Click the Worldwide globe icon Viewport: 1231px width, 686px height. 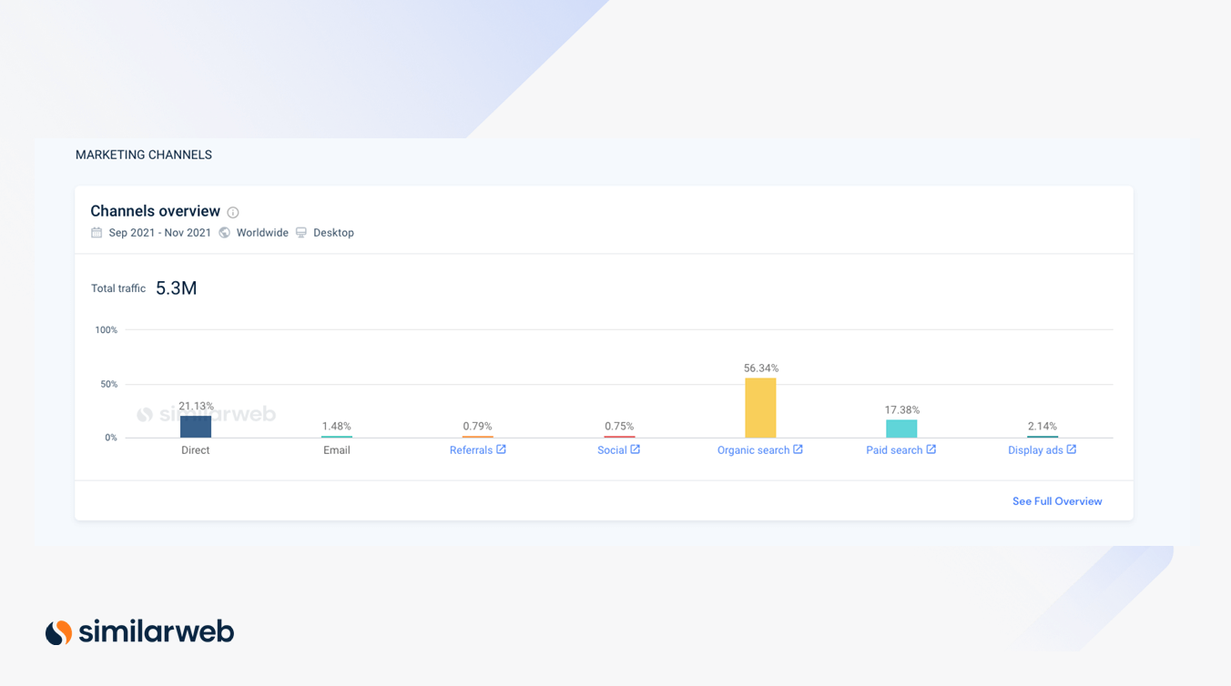click(224, 232)
